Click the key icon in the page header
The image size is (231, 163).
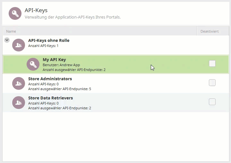[x=15, y=13]
